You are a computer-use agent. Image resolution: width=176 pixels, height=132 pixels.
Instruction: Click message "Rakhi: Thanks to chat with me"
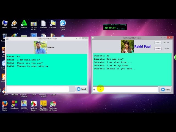coord(28,66)
